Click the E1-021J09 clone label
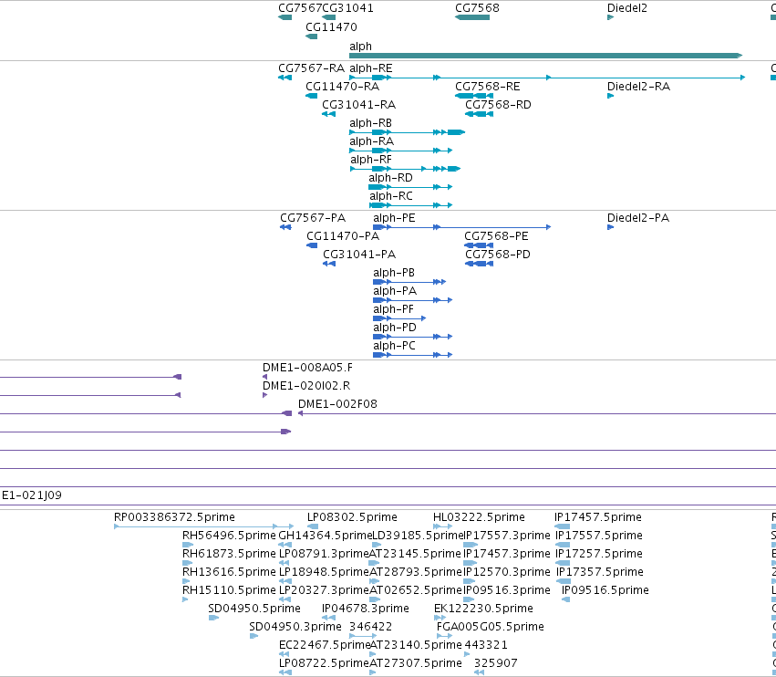776x677 pixels. [x=32, y=495]
